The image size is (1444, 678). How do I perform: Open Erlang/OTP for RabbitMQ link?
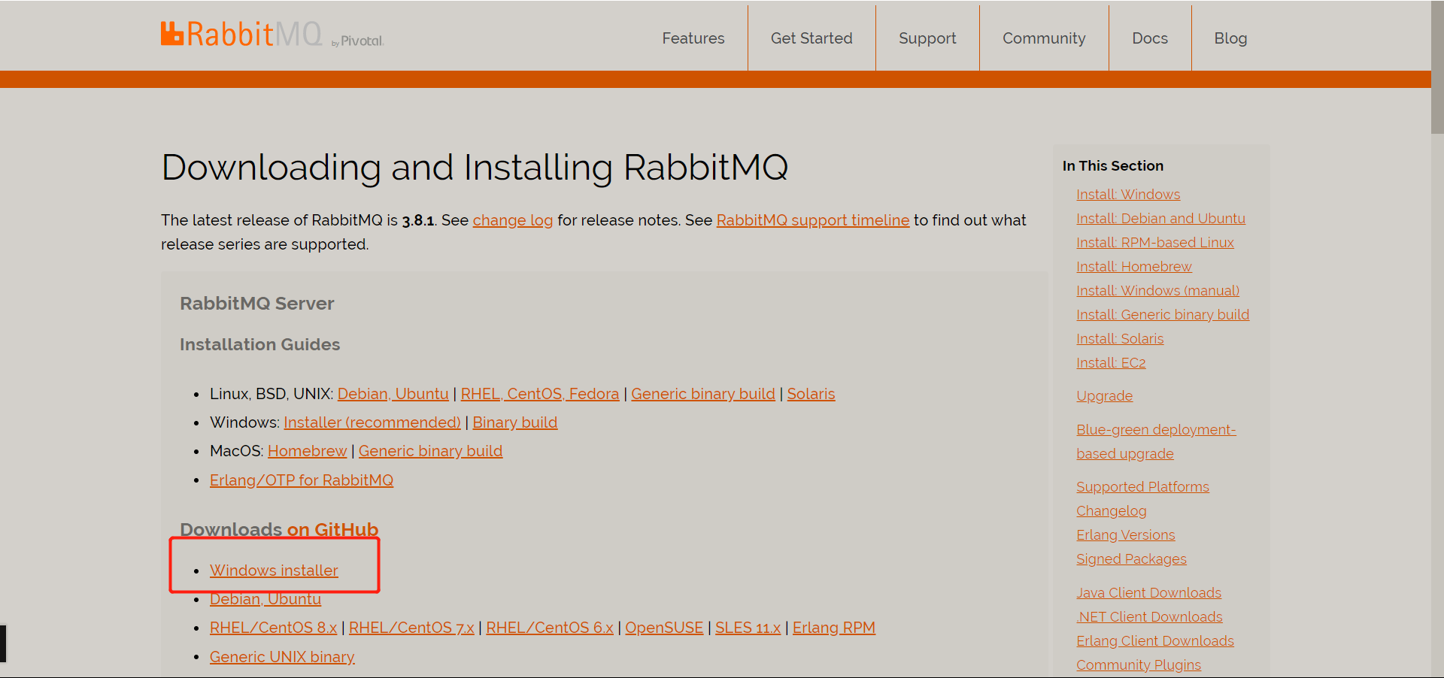coord(301,480)
